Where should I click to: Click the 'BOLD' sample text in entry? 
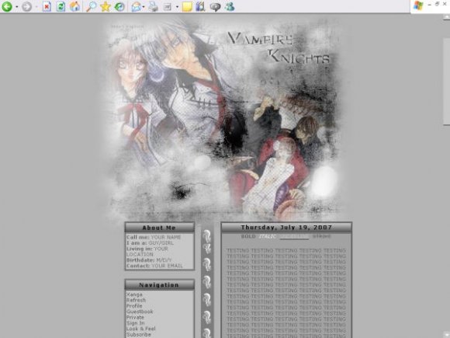tap(248, 236)
